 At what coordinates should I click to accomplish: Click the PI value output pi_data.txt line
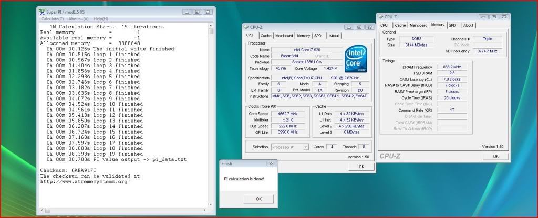117,159
